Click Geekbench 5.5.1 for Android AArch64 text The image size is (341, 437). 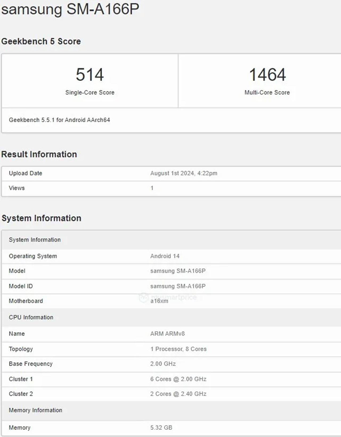[59, 120]
